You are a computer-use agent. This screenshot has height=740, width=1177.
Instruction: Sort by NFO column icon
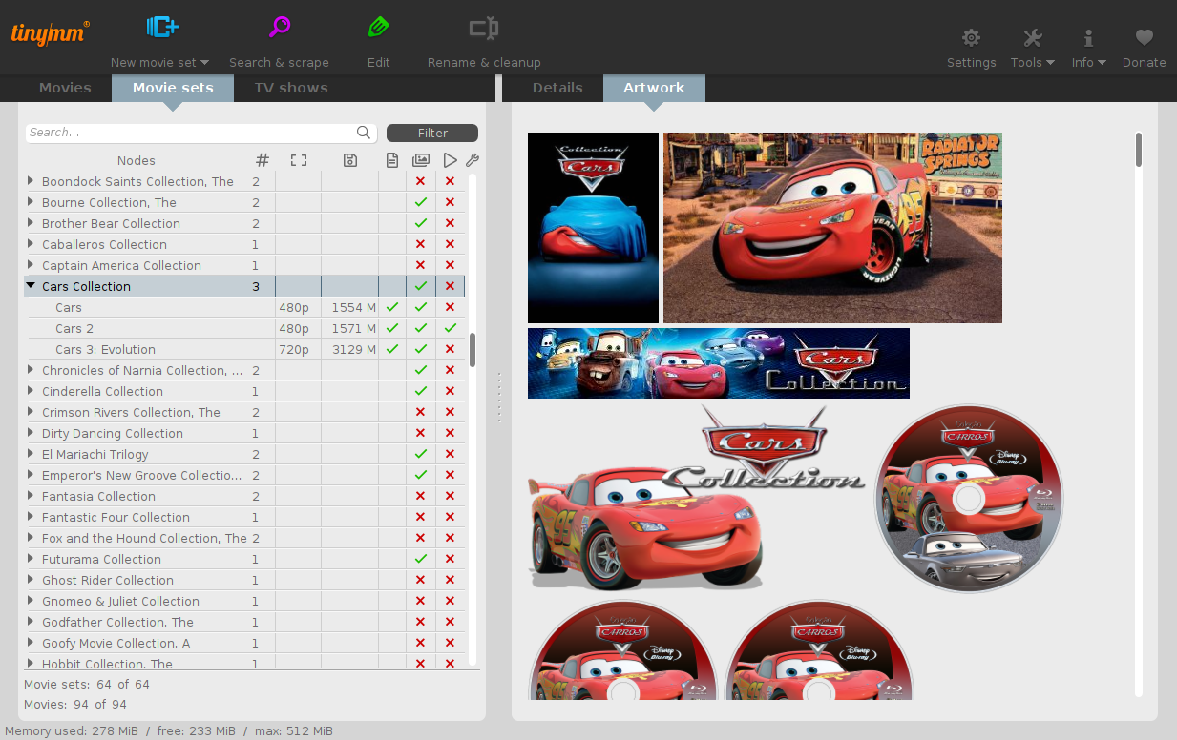tap(392, 160)
